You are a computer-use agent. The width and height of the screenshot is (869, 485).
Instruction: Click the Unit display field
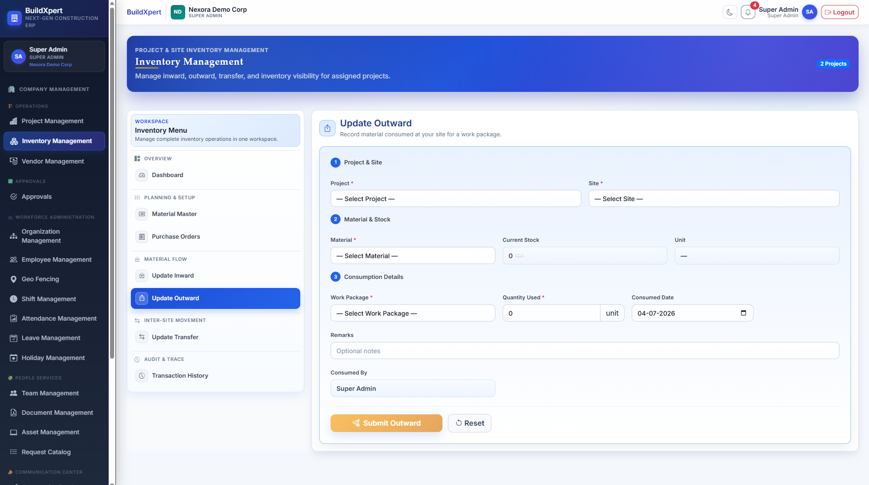(x=757, y=256)
